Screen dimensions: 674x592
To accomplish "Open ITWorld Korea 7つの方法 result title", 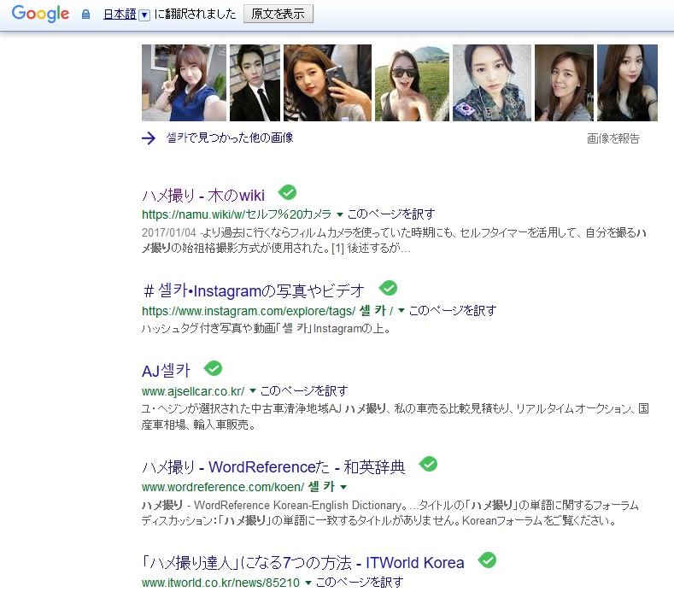I will click(303, 563).
